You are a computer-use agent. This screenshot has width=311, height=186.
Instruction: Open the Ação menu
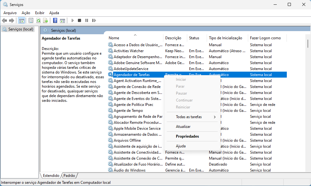26,13
